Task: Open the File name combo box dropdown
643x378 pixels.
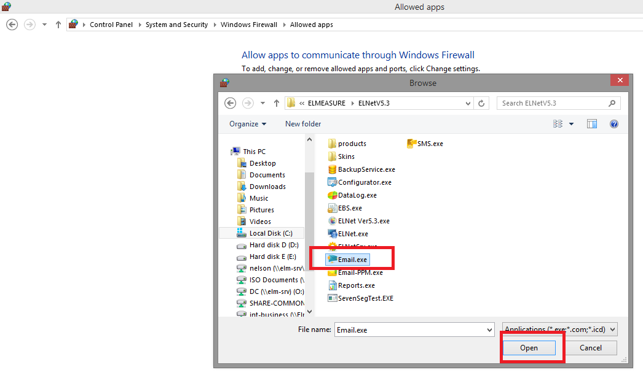Action: [490, 330]
